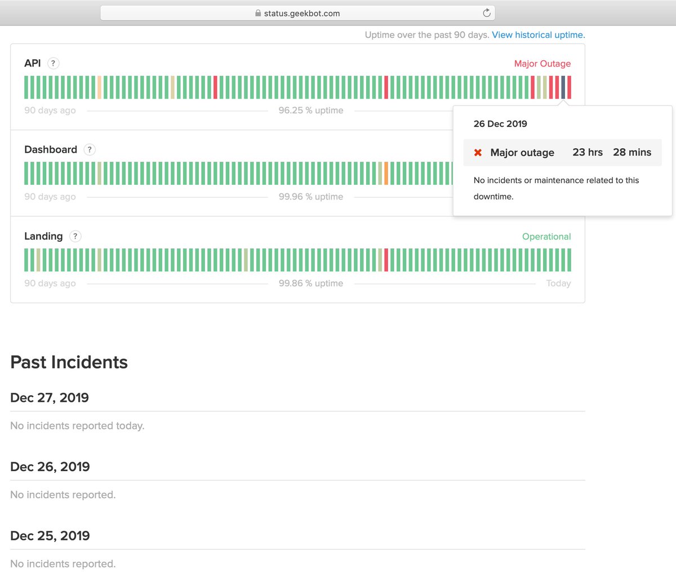The image size is (676, 572).
Task: Click the Dec 27, 2019 incident date
Action: (50, 398)
